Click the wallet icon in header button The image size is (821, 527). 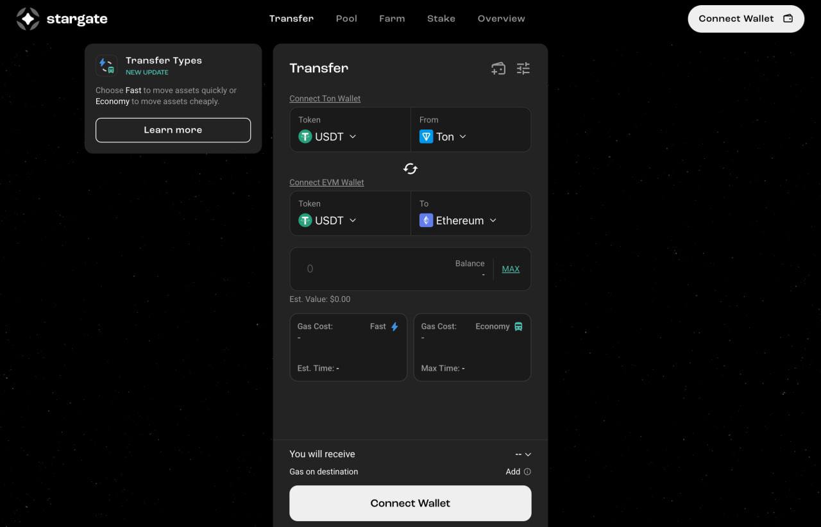(x=788, y=19)
